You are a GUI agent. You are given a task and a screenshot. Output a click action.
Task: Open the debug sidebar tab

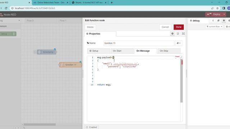coord(198,21)
